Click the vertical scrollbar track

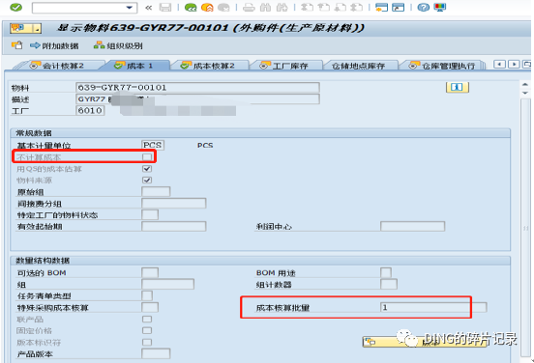[x=526, y=228]
